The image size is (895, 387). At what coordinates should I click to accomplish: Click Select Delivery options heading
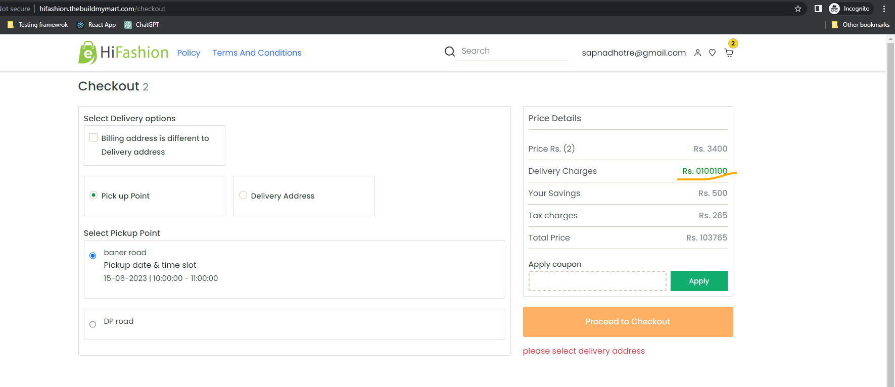pyautogui.click(x=129, y=119)
